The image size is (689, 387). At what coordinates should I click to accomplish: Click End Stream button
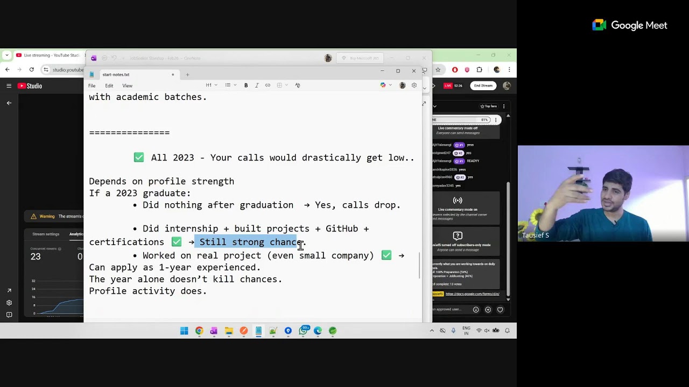(483, 85)
